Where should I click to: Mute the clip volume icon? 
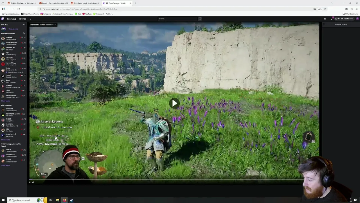coord(33,182)
